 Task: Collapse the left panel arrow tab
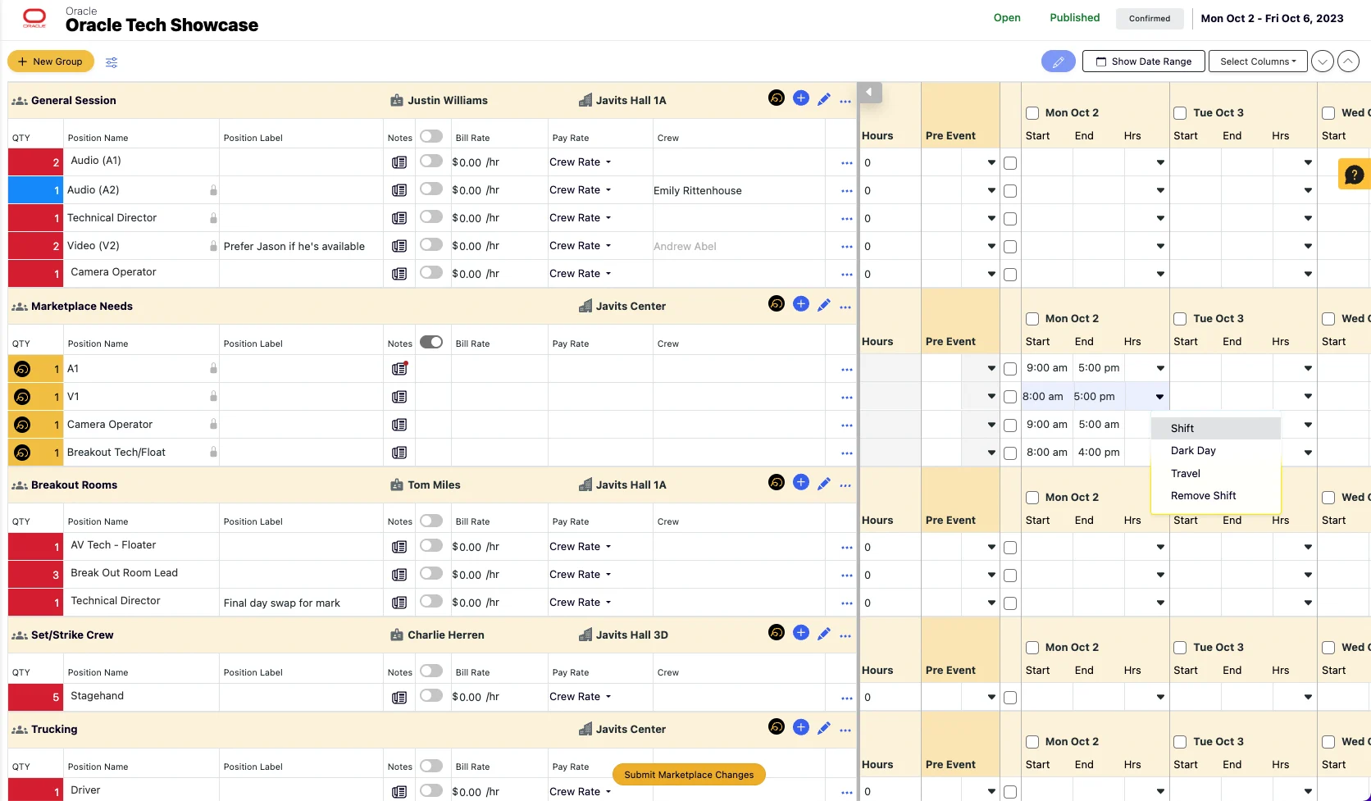(x=869, y=92)
